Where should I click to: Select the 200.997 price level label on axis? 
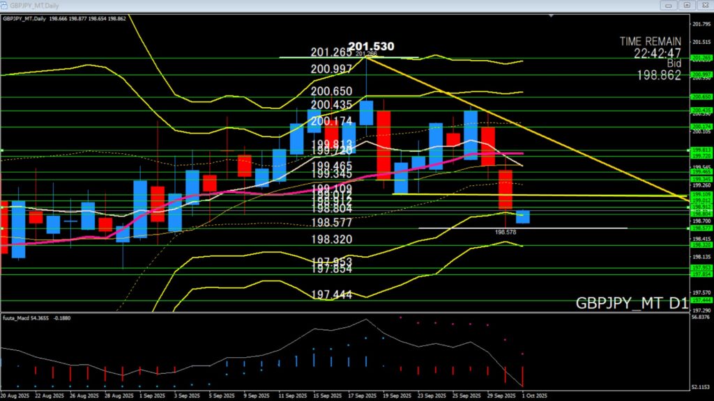coord(700,74)
